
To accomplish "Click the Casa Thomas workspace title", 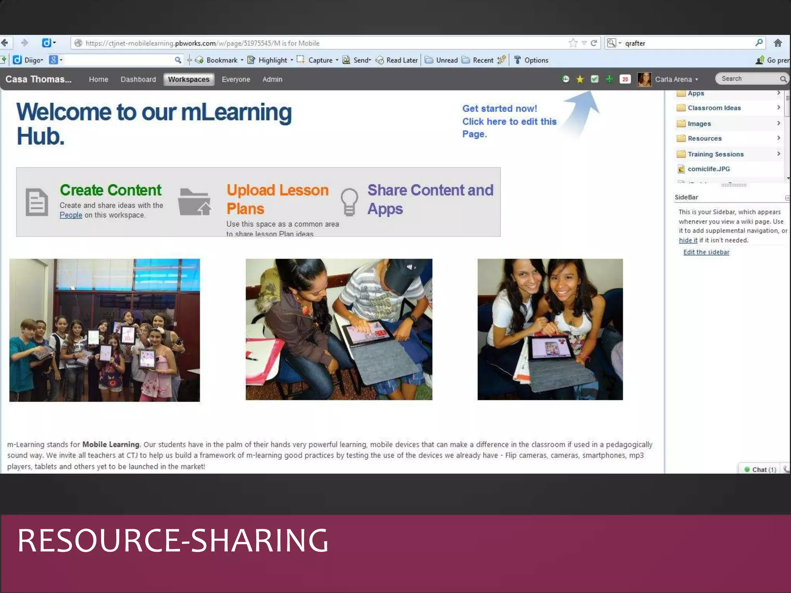I will pos(39,79).
